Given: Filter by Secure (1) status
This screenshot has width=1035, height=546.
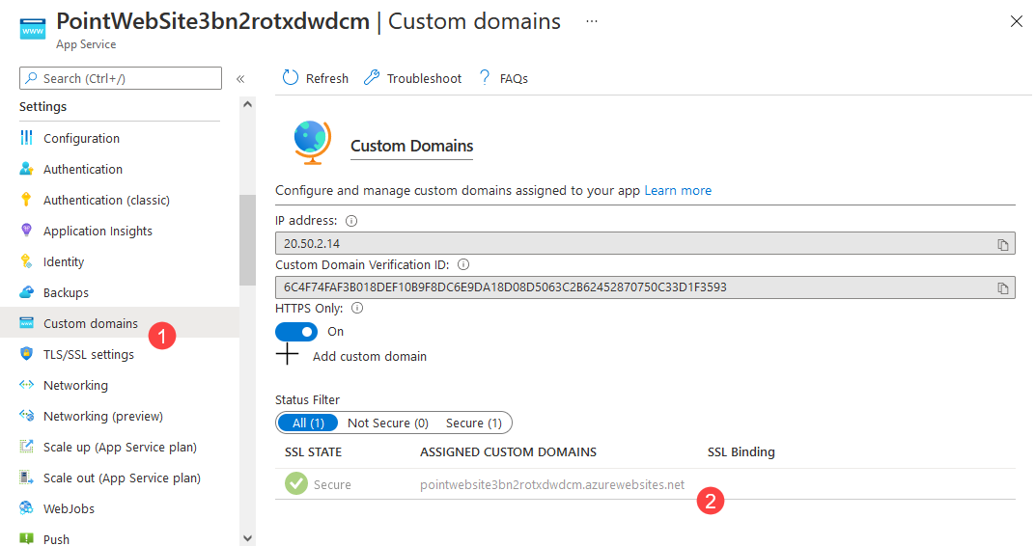Looking at the screenshot, I should (474, 423).
